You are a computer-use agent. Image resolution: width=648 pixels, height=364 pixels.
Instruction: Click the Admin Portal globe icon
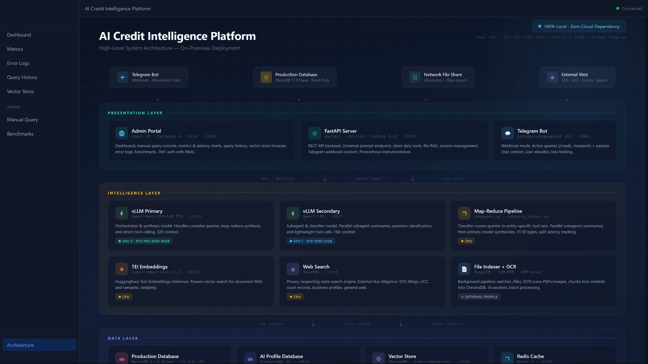point(121,133)
